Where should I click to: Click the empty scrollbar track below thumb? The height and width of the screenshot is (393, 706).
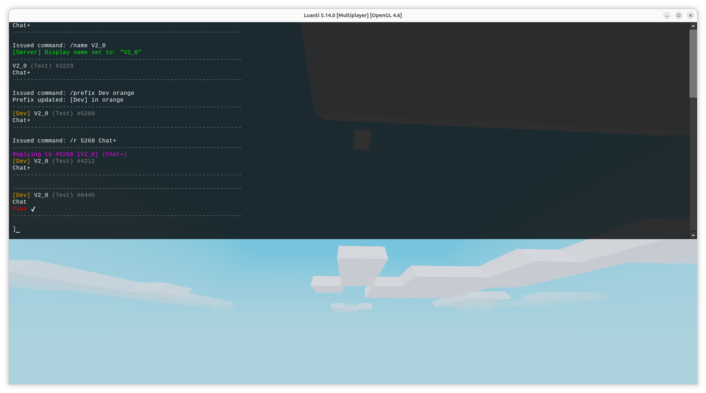coord(693,165)
